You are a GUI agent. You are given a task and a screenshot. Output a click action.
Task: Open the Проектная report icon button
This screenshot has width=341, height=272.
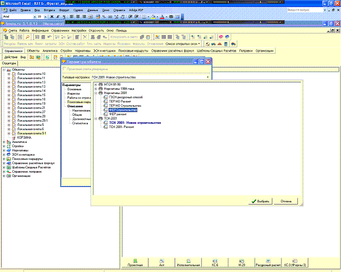click(x=135, y=262)
